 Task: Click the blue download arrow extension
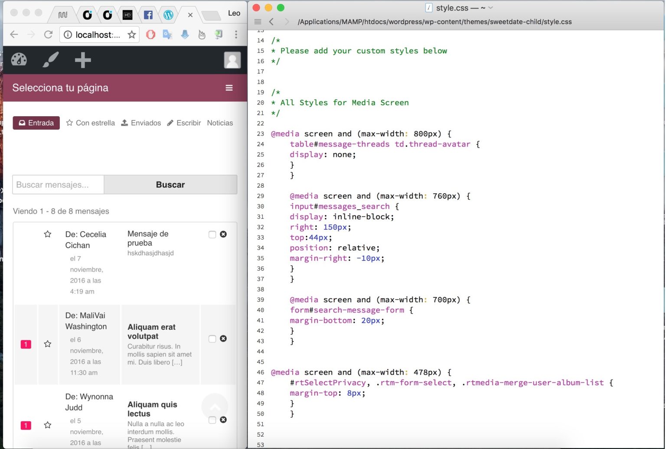185,35
